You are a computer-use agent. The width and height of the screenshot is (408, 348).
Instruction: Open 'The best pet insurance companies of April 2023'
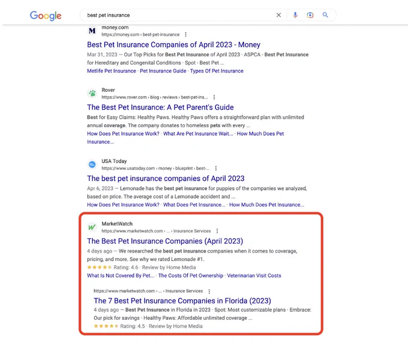click(166, 178)
